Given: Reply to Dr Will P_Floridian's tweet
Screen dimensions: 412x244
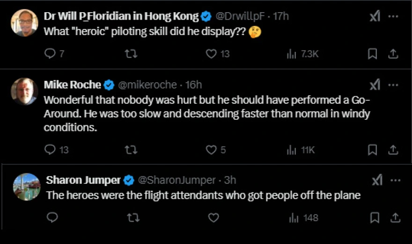Looking at the screenshot, I should (50, 54).
